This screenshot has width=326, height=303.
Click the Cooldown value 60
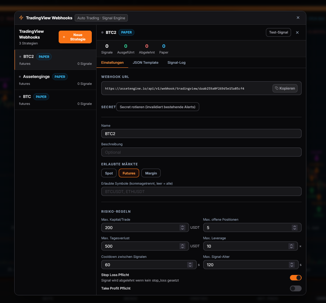(x=107, y=264)
